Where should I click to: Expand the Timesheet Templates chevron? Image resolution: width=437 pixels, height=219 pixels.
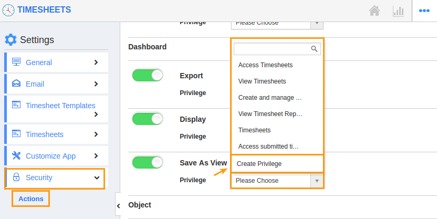point(96,114)
